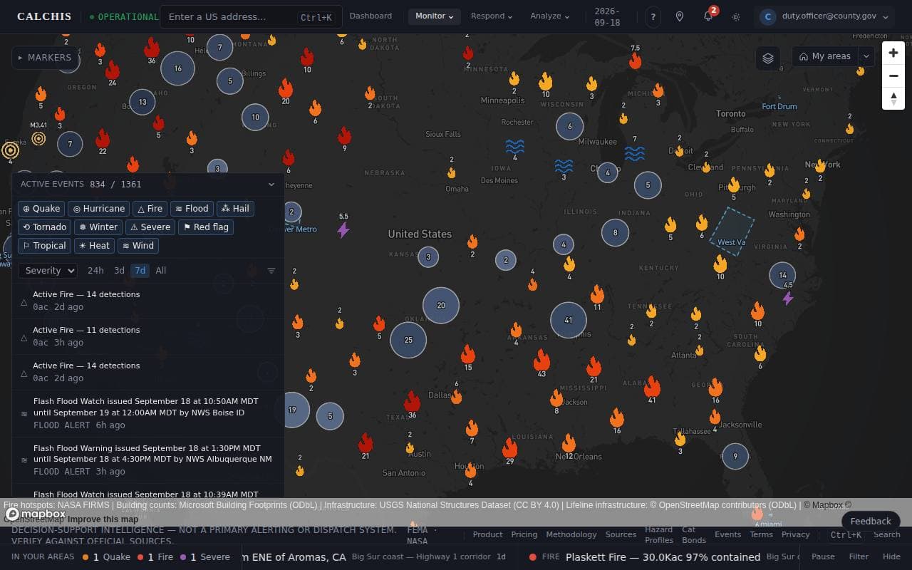This screenshot has height=570, width=912.
Task: Open Active Fire 11 detections event
Action: click(x=148, y=336)
